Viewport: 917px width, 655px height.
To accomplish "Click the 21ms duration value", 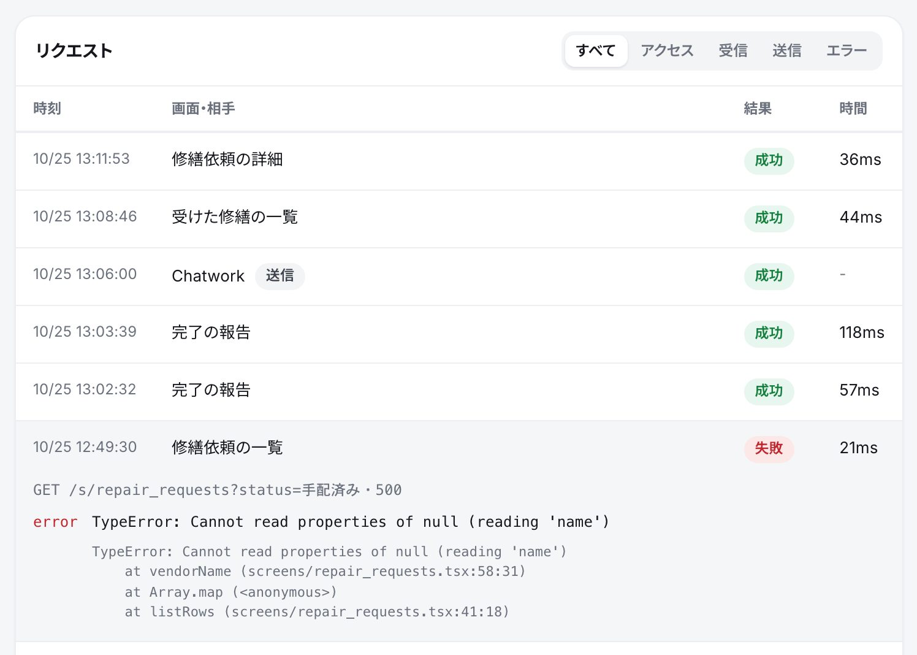I will [x=858, y=448].
